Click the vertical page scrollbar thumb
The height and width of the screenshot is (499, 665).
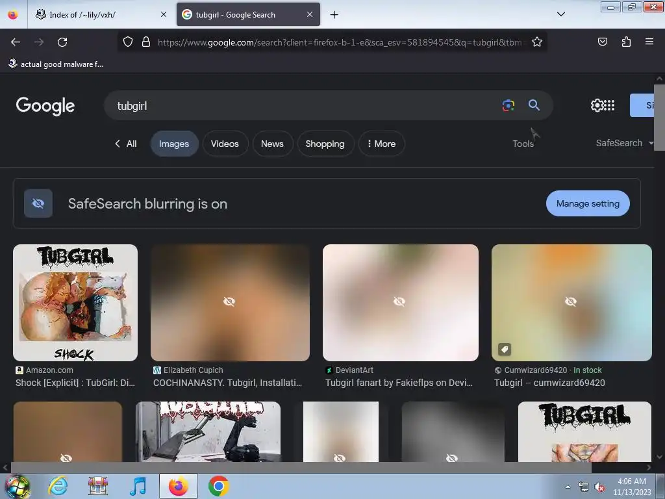pyautogui.click(x=659, y=118)
